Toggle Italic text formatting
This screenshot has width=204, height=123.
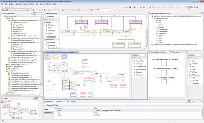pyautogui.click(x=36, y=10)
